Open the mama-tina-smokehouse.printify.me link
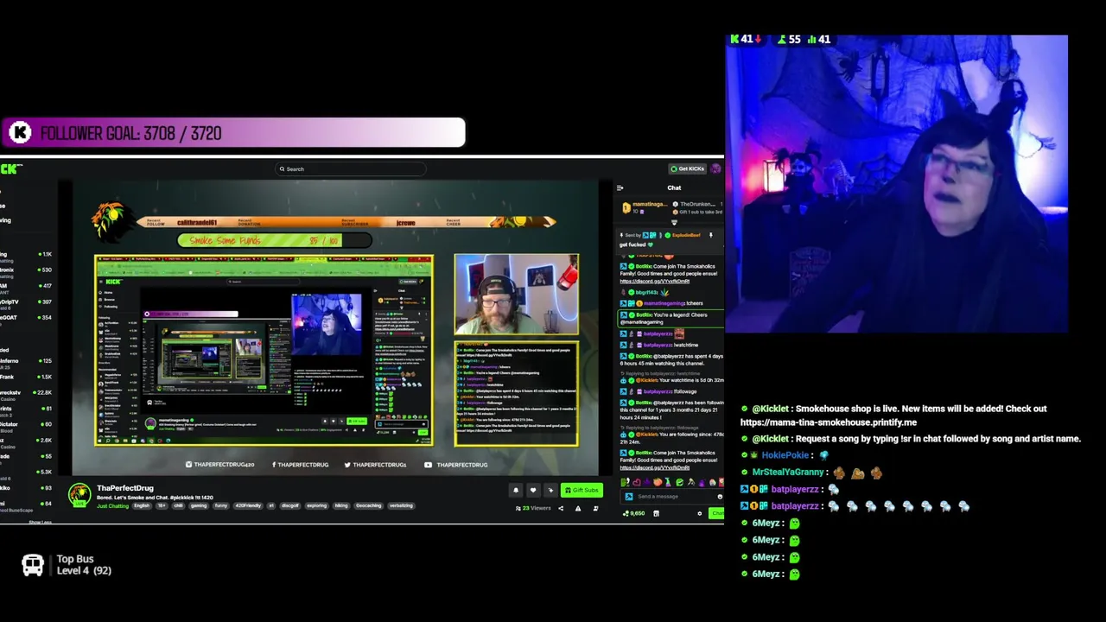1106x622 pixels. click(829, 422)
